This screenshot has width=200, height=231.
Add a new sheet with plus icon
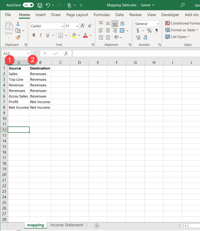point(97,226)
